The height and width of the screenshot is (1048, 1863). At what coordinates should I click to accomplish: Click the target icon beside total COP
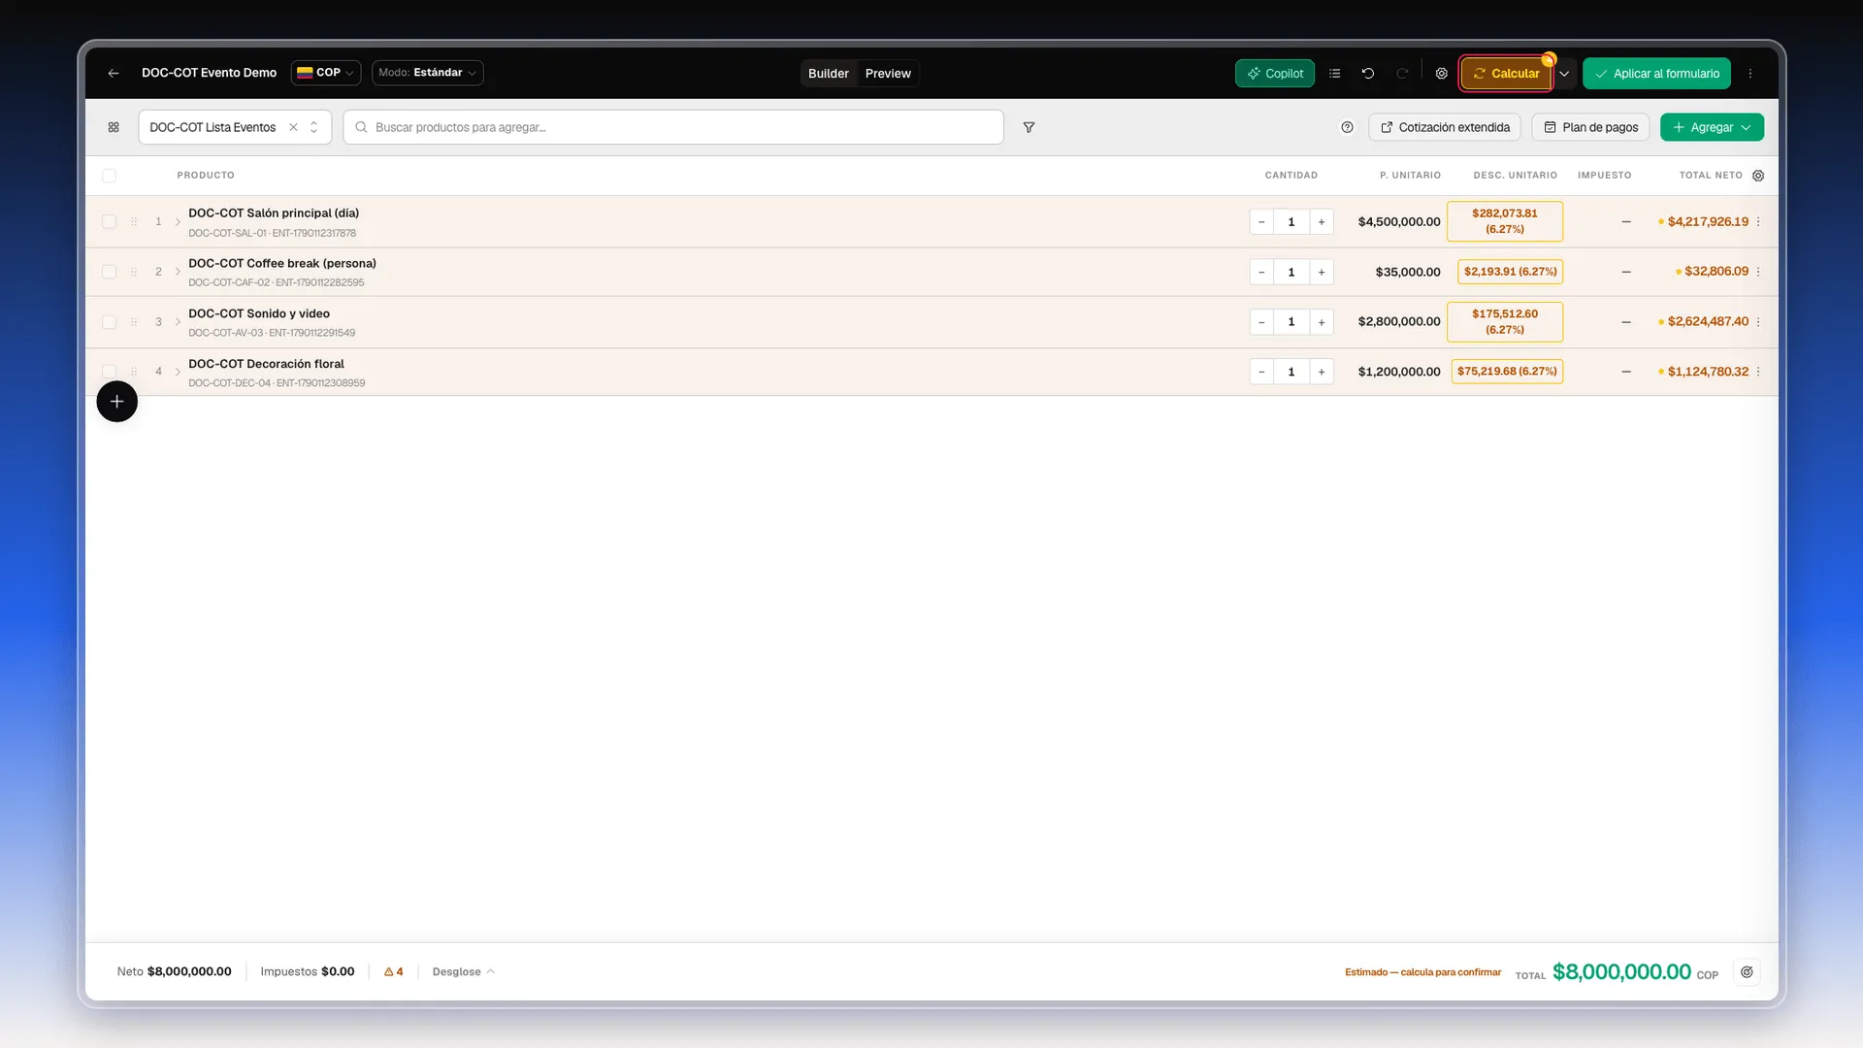[1747, 971]
